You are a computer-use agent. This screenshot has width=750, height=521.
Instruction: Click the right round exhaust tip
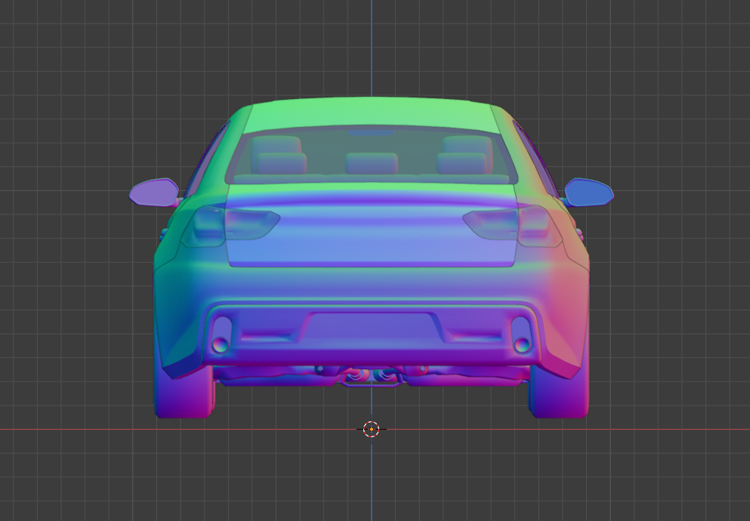(x=523, y=344)
